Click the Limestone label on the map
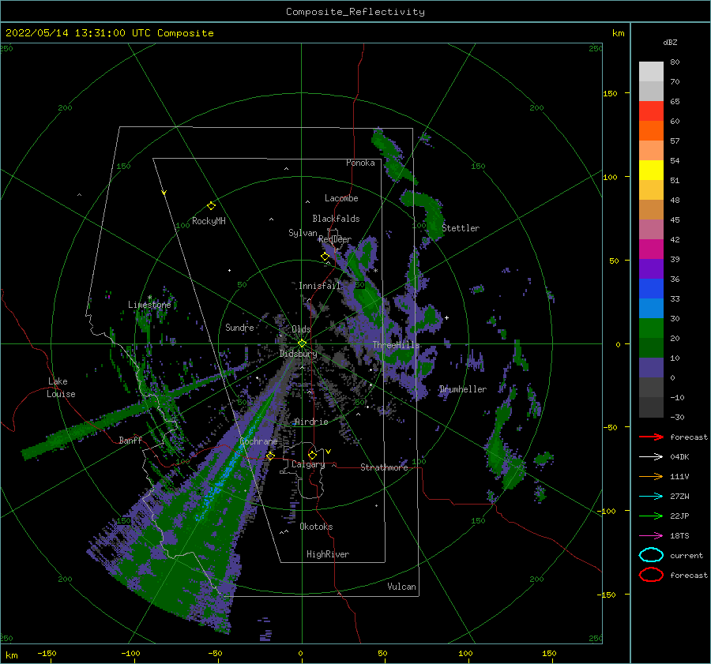The image size is (711, 664). pyautogui.click(x=149, y=305)
